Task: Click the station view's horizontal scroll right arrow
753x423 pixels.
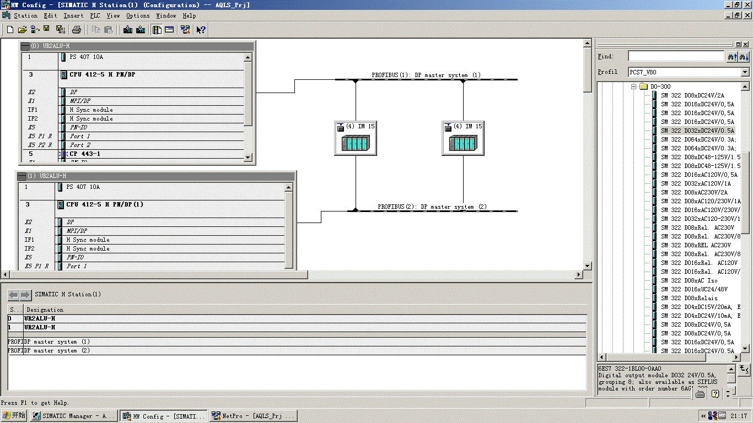Action: coord(579,274)
